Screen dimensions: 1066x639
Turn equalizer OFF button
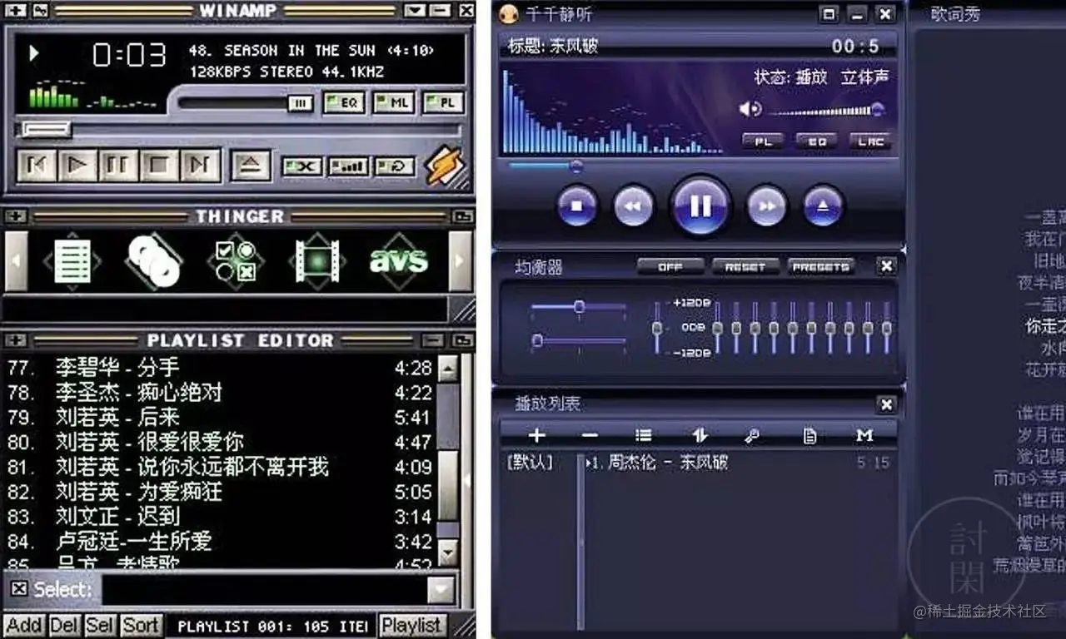[x=670, y=267]
